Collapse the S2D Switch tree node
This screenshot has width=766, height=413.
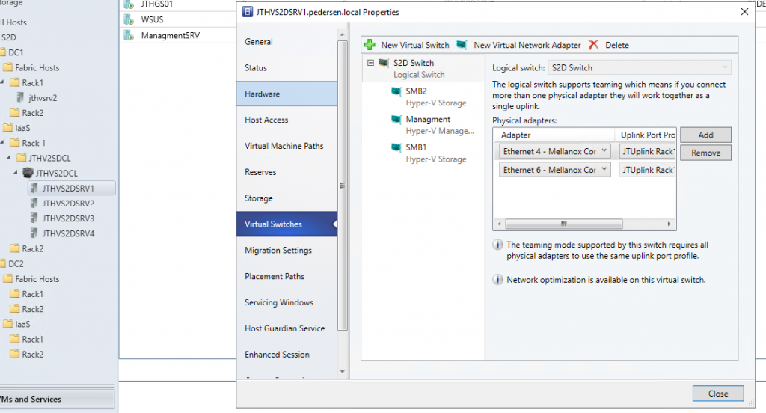(x=371, y=63)
